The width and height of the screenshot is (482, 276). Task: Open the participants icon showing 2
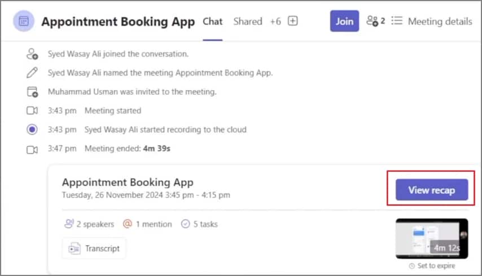point(376,21)
